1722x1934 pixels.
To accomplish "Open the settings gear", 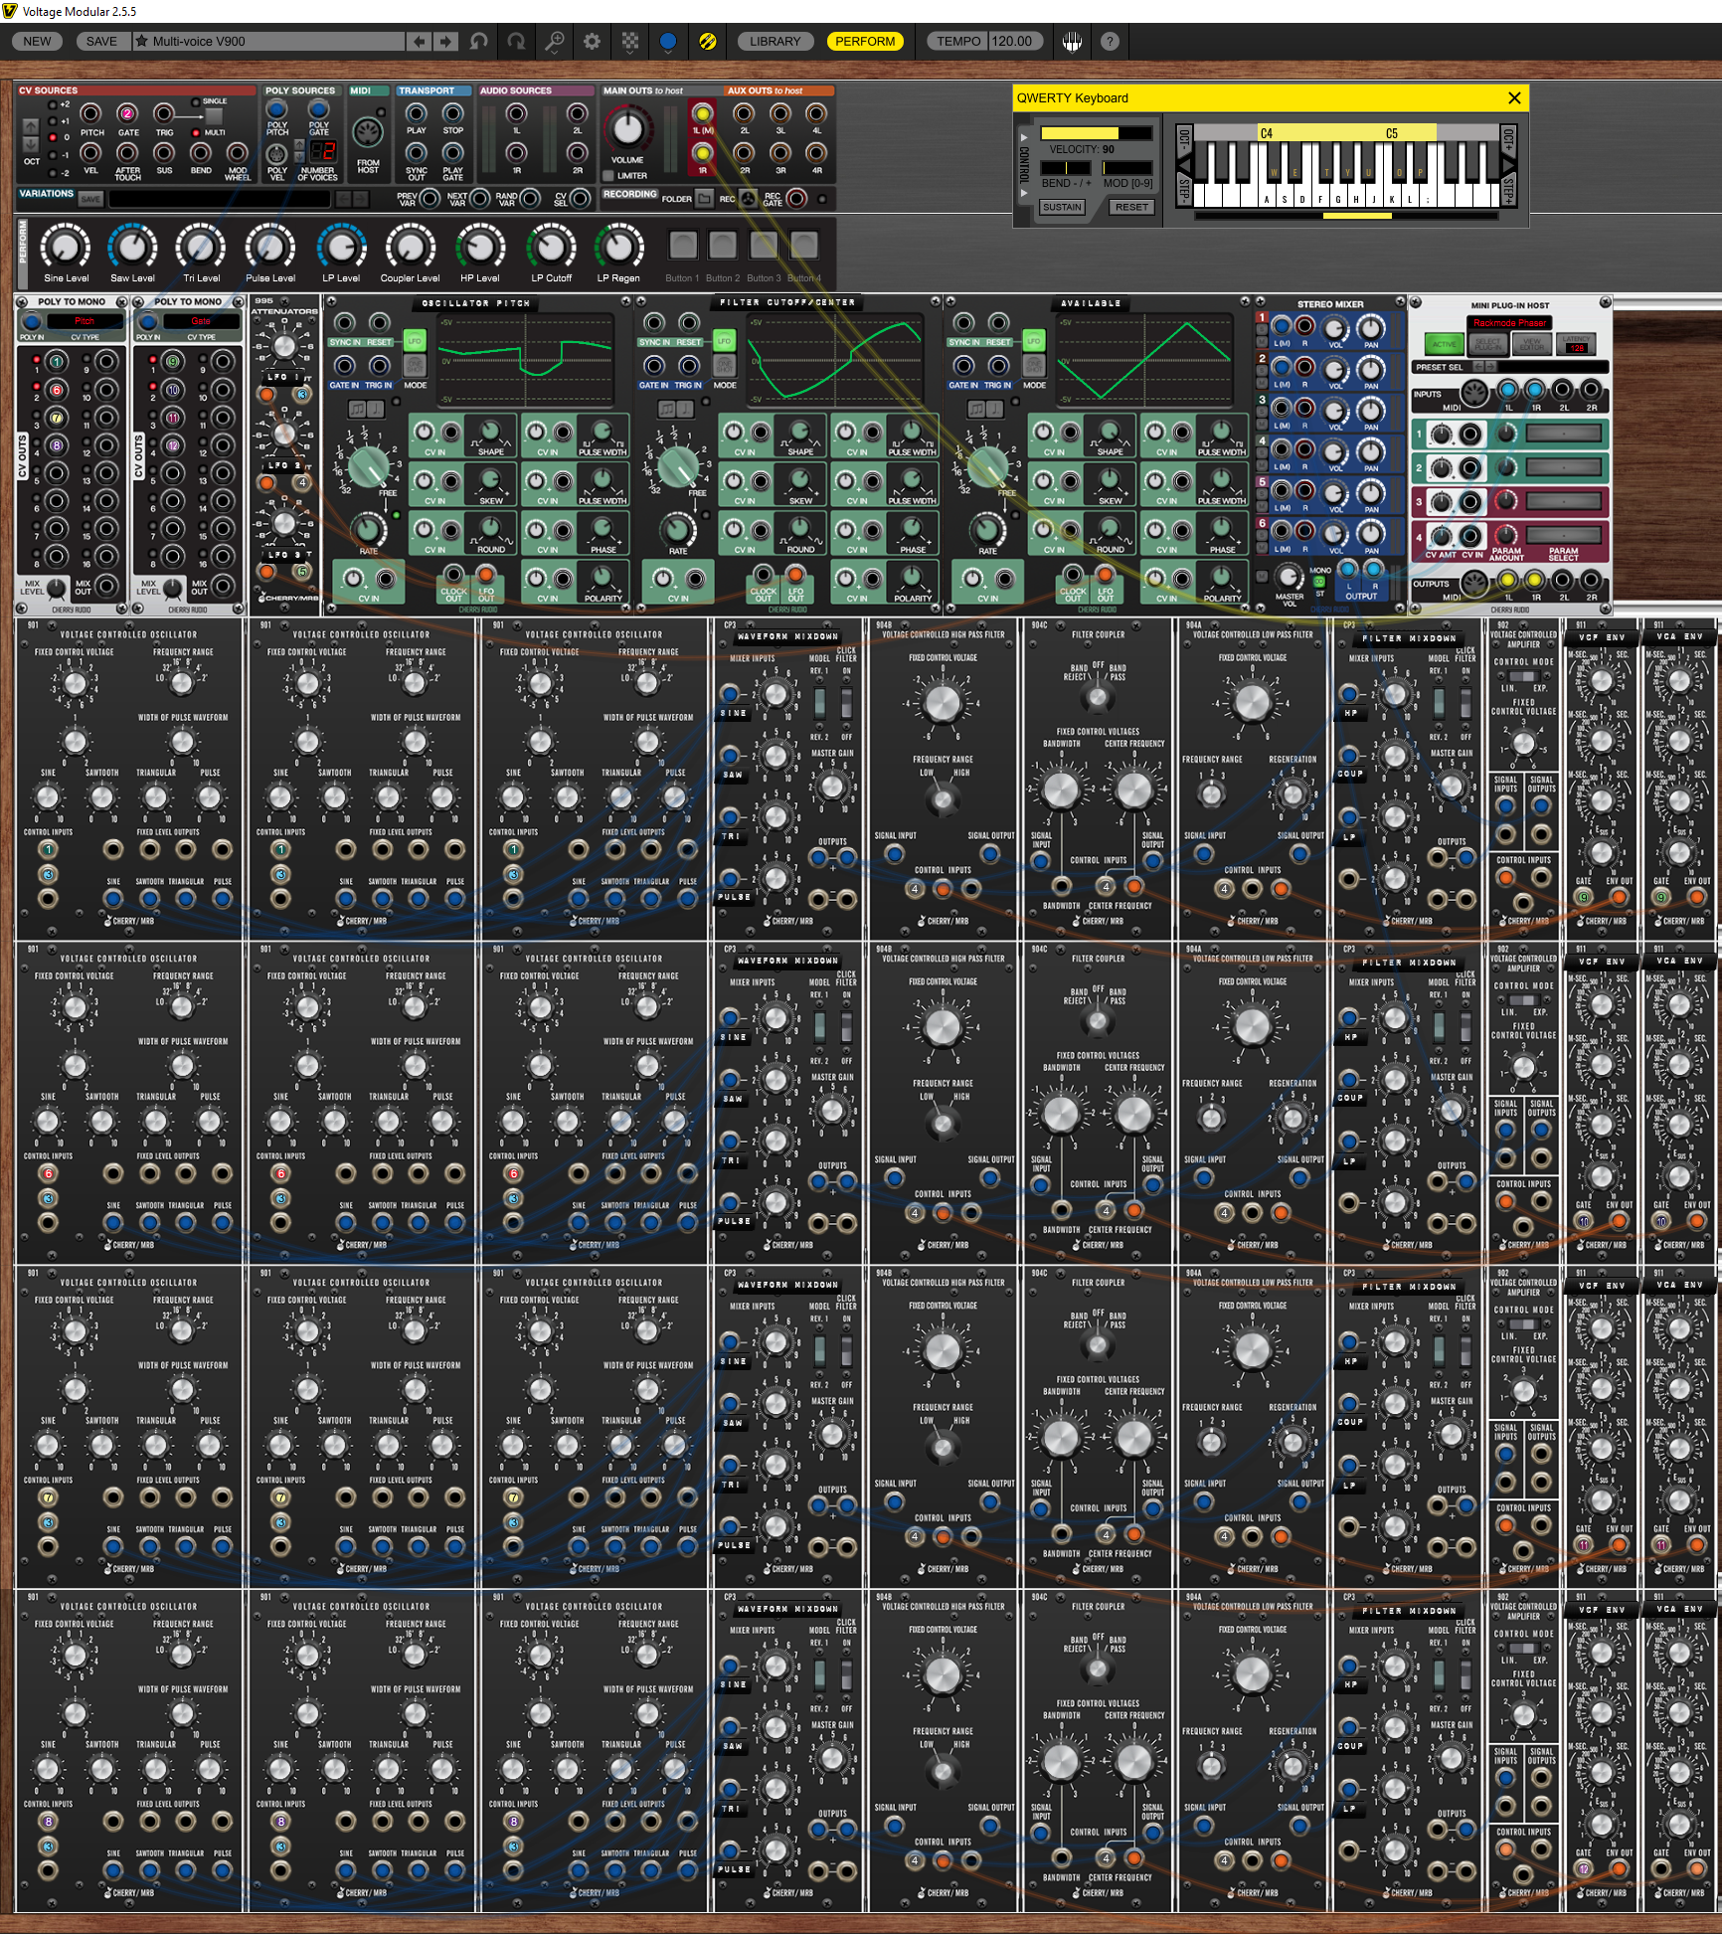I will (x=593, y=41).
